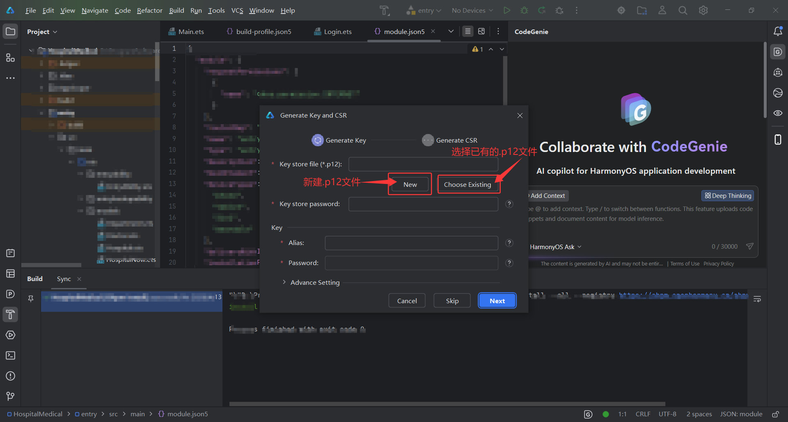Create a new .p12 keystore with New
The width and height of the screenshot is (788, 422).
410,184
